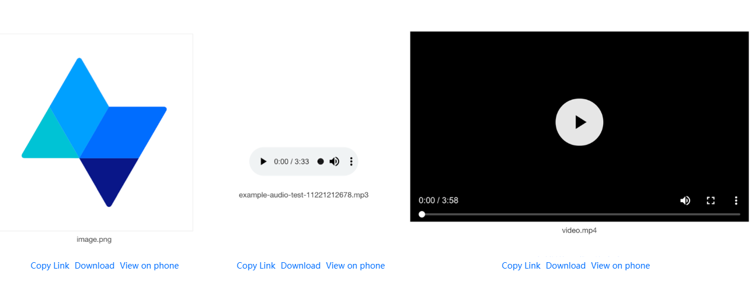Play the example-audio-test mp3 audio
The height and width of the screenshot is (282, 752).
[263, 161]
